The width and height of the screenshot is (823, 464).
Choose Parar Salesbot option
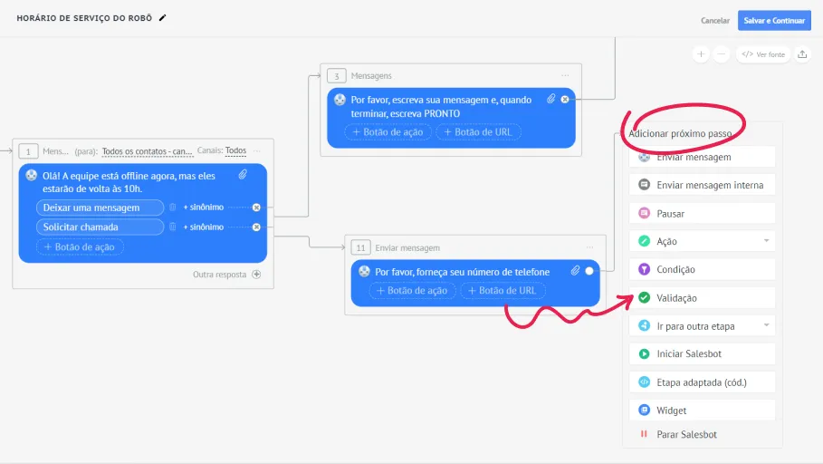coord(702,435)
